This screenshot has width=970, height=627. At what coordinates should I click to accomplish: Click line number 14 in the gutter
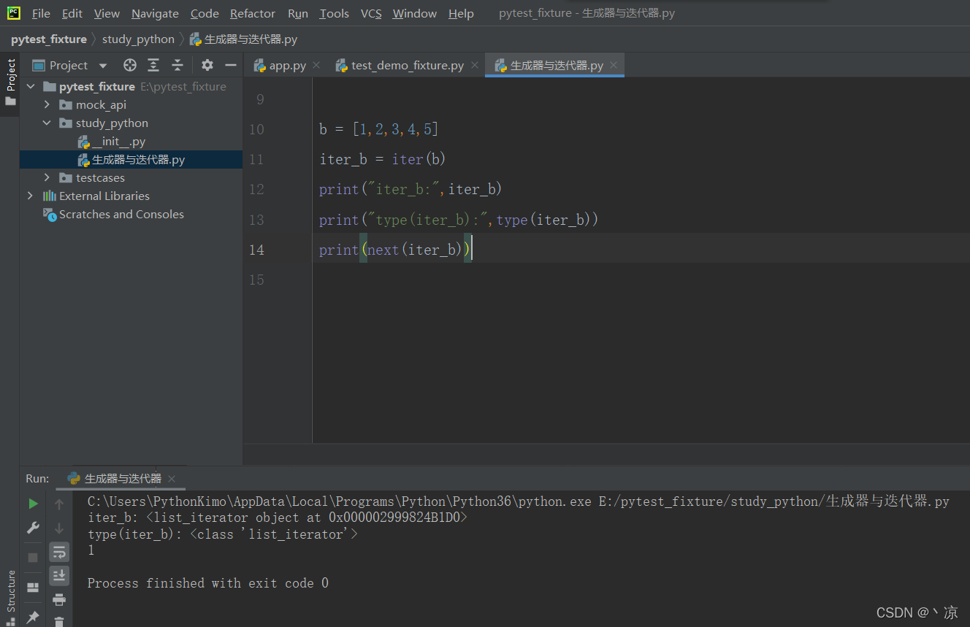[256, 250]
